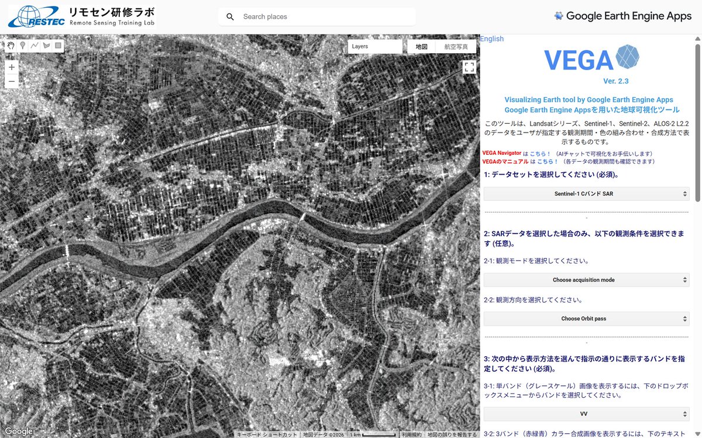Click the Google logo on the map
702x438 pixels.
coord(19,432)
